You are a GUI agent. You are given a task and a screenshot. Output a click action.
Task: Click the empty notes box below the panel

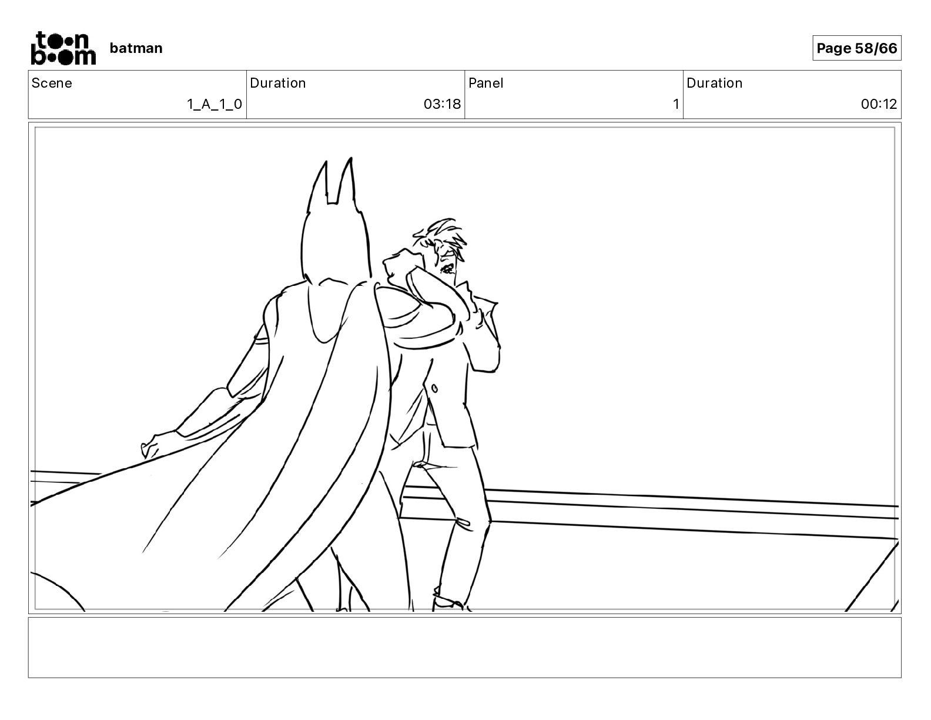[x=465, y=647]
